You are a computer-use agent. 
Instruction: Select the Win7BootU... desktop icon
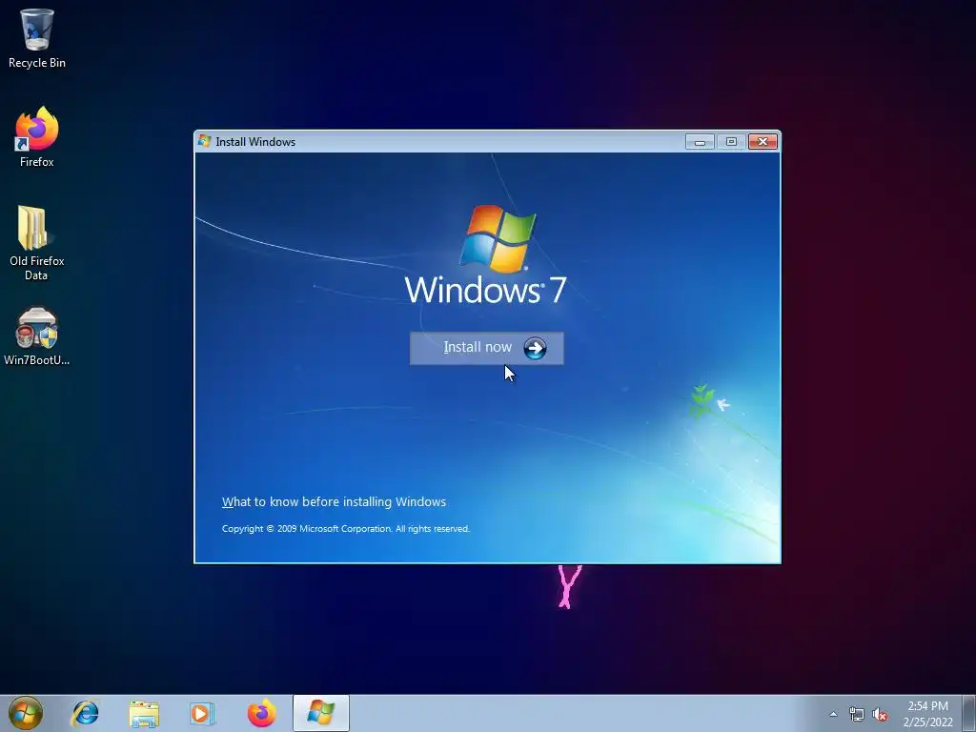click(37, 336)
